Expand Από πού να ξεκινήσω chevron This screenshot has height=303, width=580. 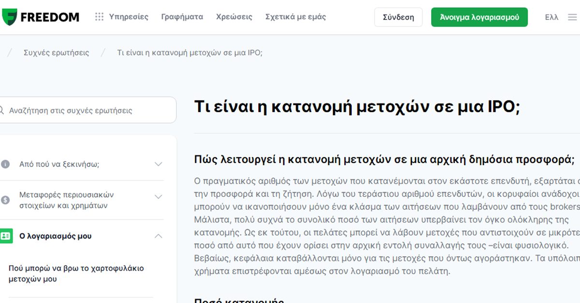pos(158,164)
